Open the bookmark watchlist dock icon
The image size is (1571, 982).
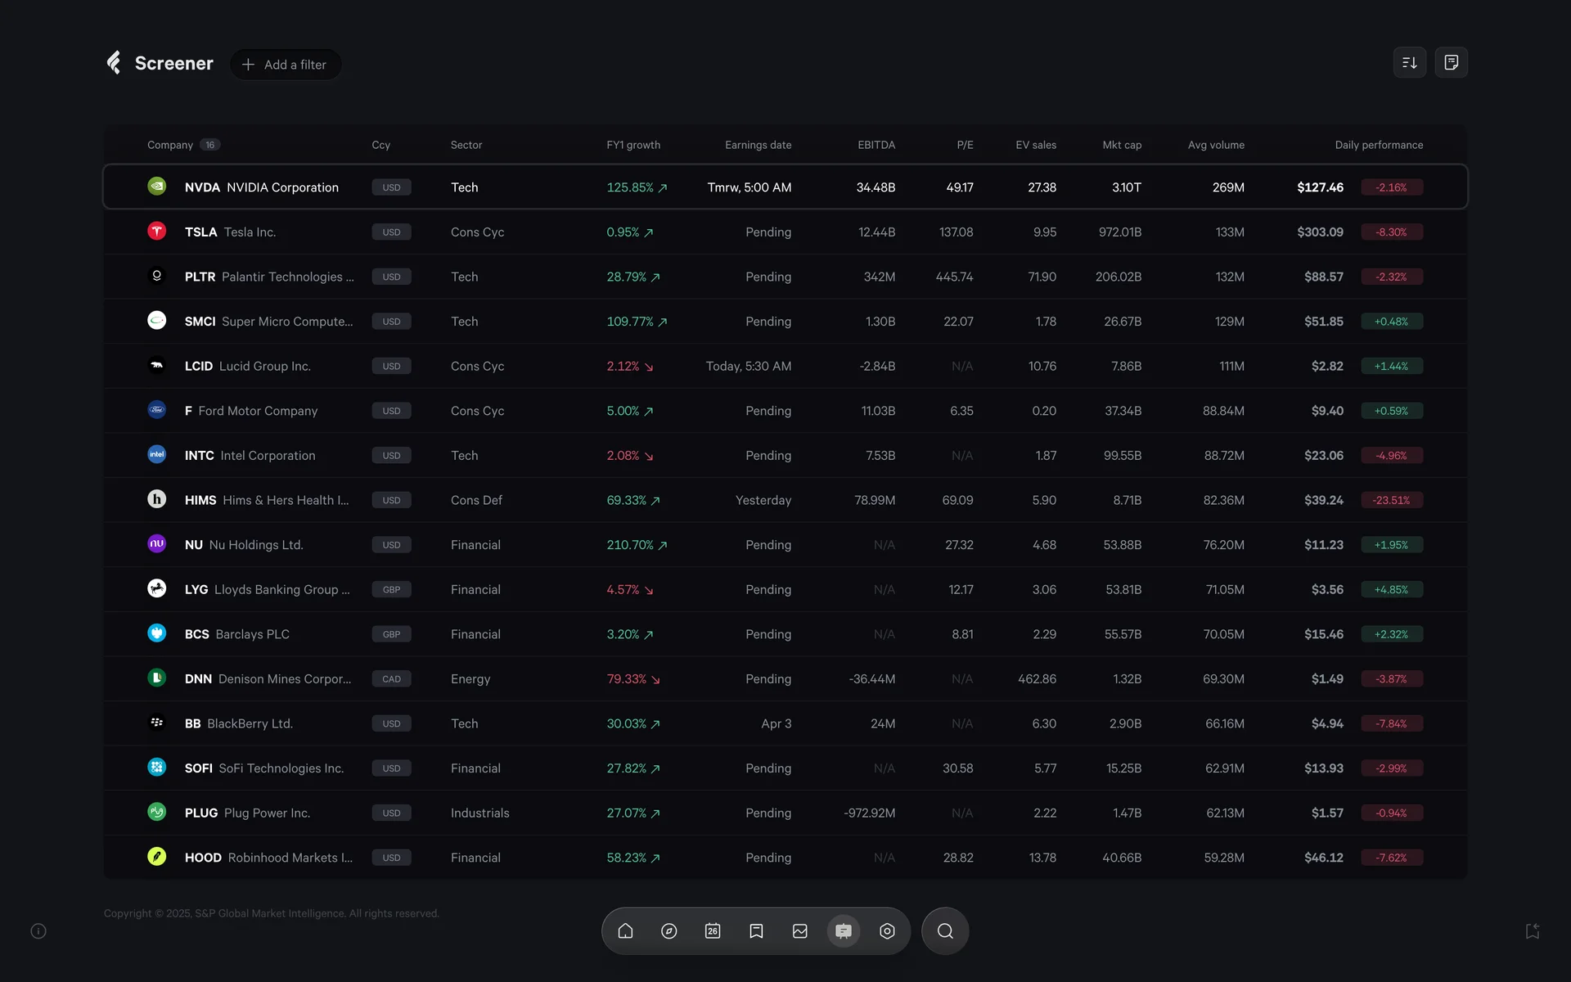click(x=756, y=931)
